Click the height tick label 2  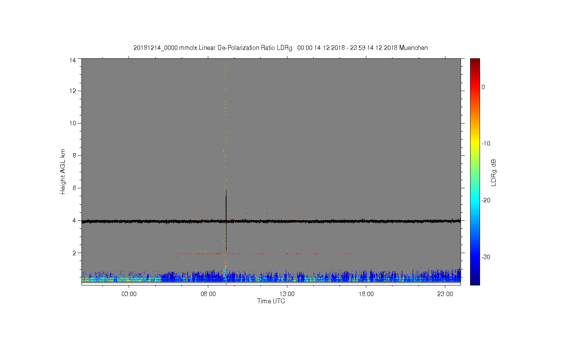click(x=74, y=253)
